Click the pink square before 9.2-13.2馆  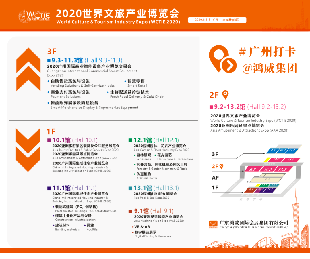tap(211, 107)
